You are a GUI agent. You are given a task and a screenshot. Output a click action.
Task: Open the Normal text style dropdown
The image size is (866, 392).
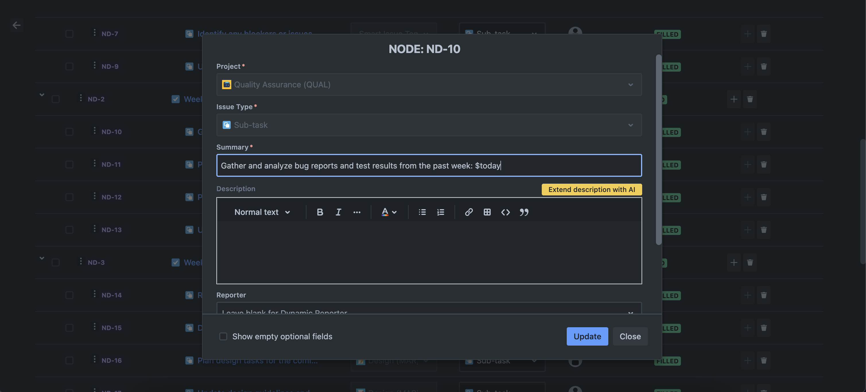pyautogui.click(x=262, y=212)
